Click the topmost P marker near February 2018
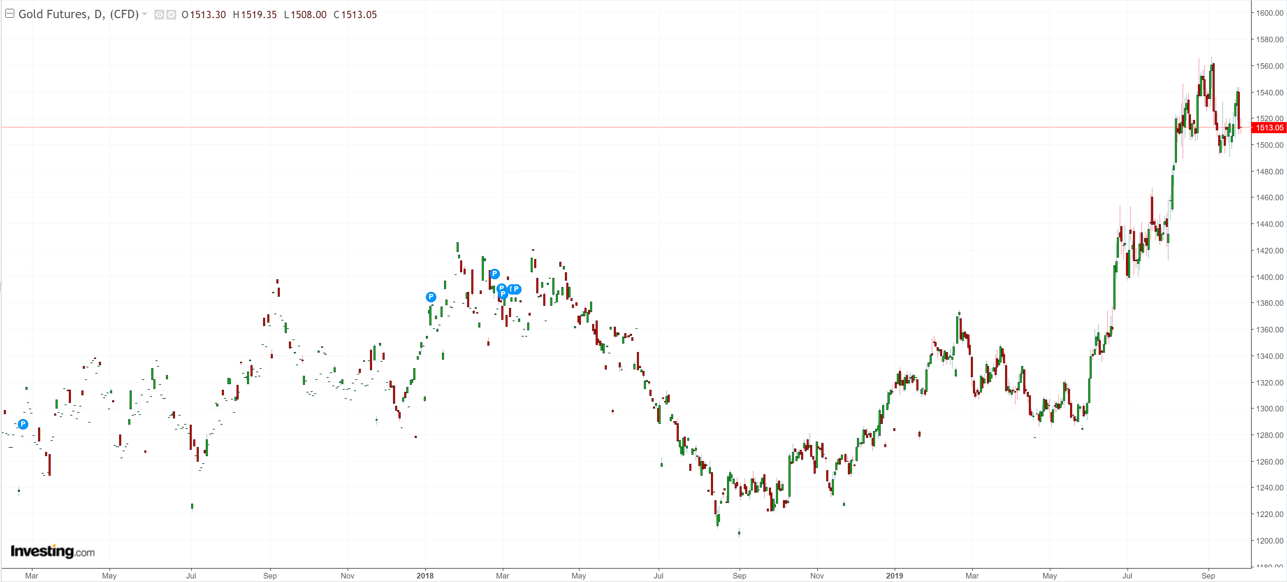This screenshot has width=1287, height=582. coord(494,273)
